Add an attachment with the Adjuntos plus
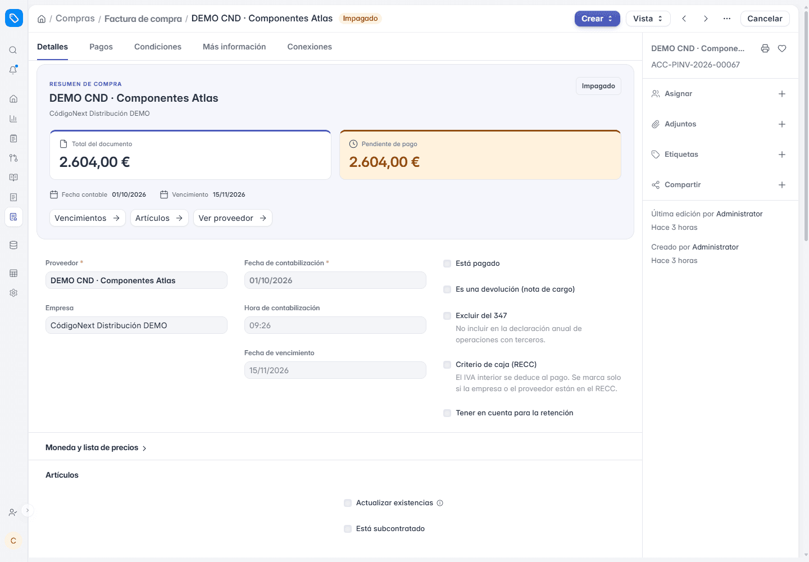809x562 pixels. click(782, 124)
